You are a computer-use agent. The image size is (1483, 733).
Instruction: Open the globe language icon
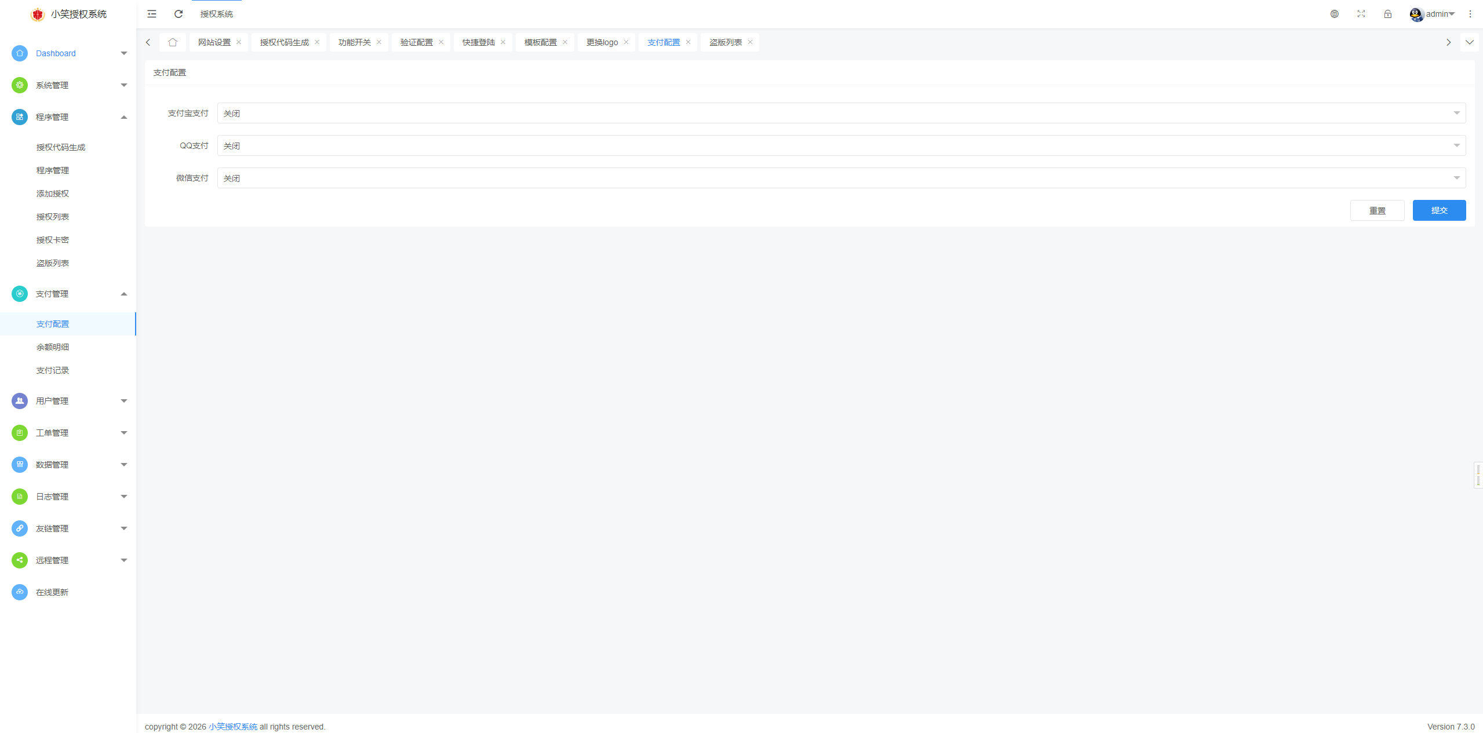(1334, 14)
